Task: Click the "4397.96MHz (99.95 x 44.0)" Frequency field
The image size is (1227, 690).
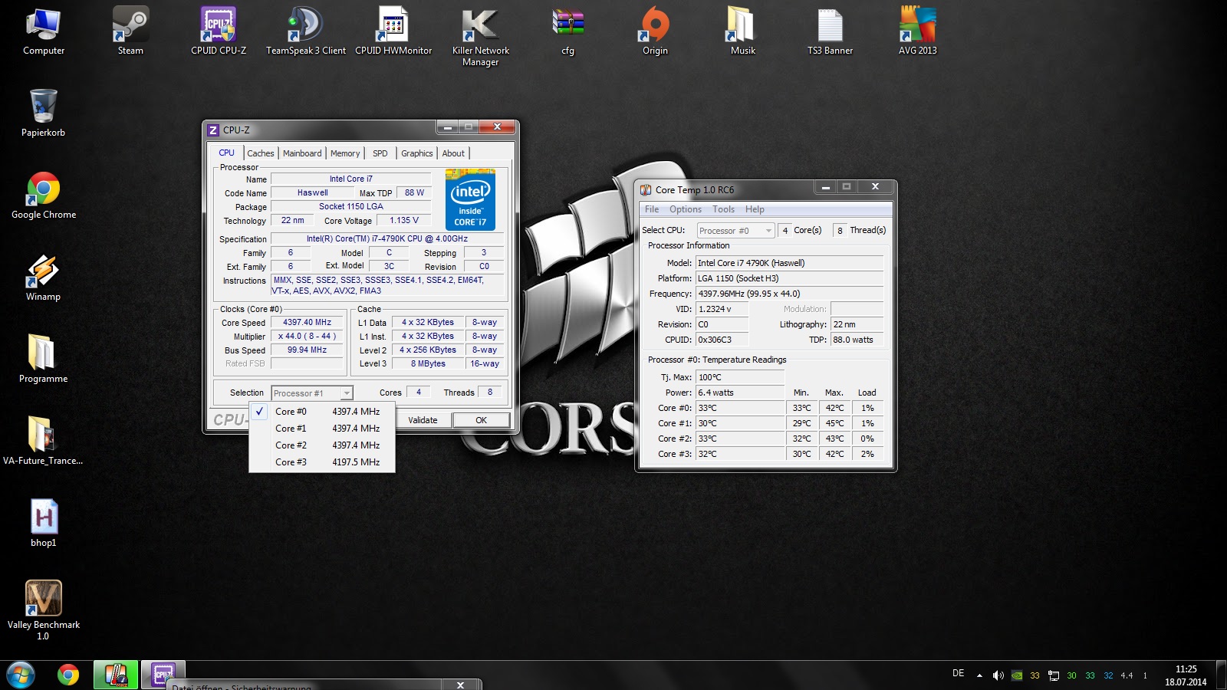Action: point(790,294)
